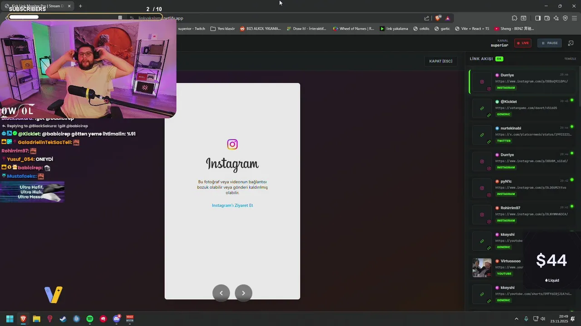The width and height of the screenshot is (581, 326).
Task: Click KAPAT [ESC] to close preview
Action: click(x=441, y=61)
